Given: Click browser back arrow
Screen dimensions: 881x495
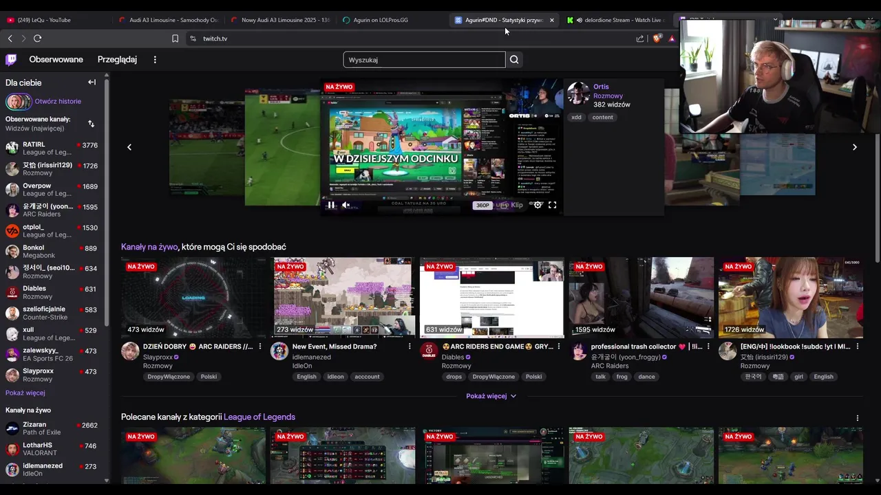Looking at the screenshot, I should 10,38.
